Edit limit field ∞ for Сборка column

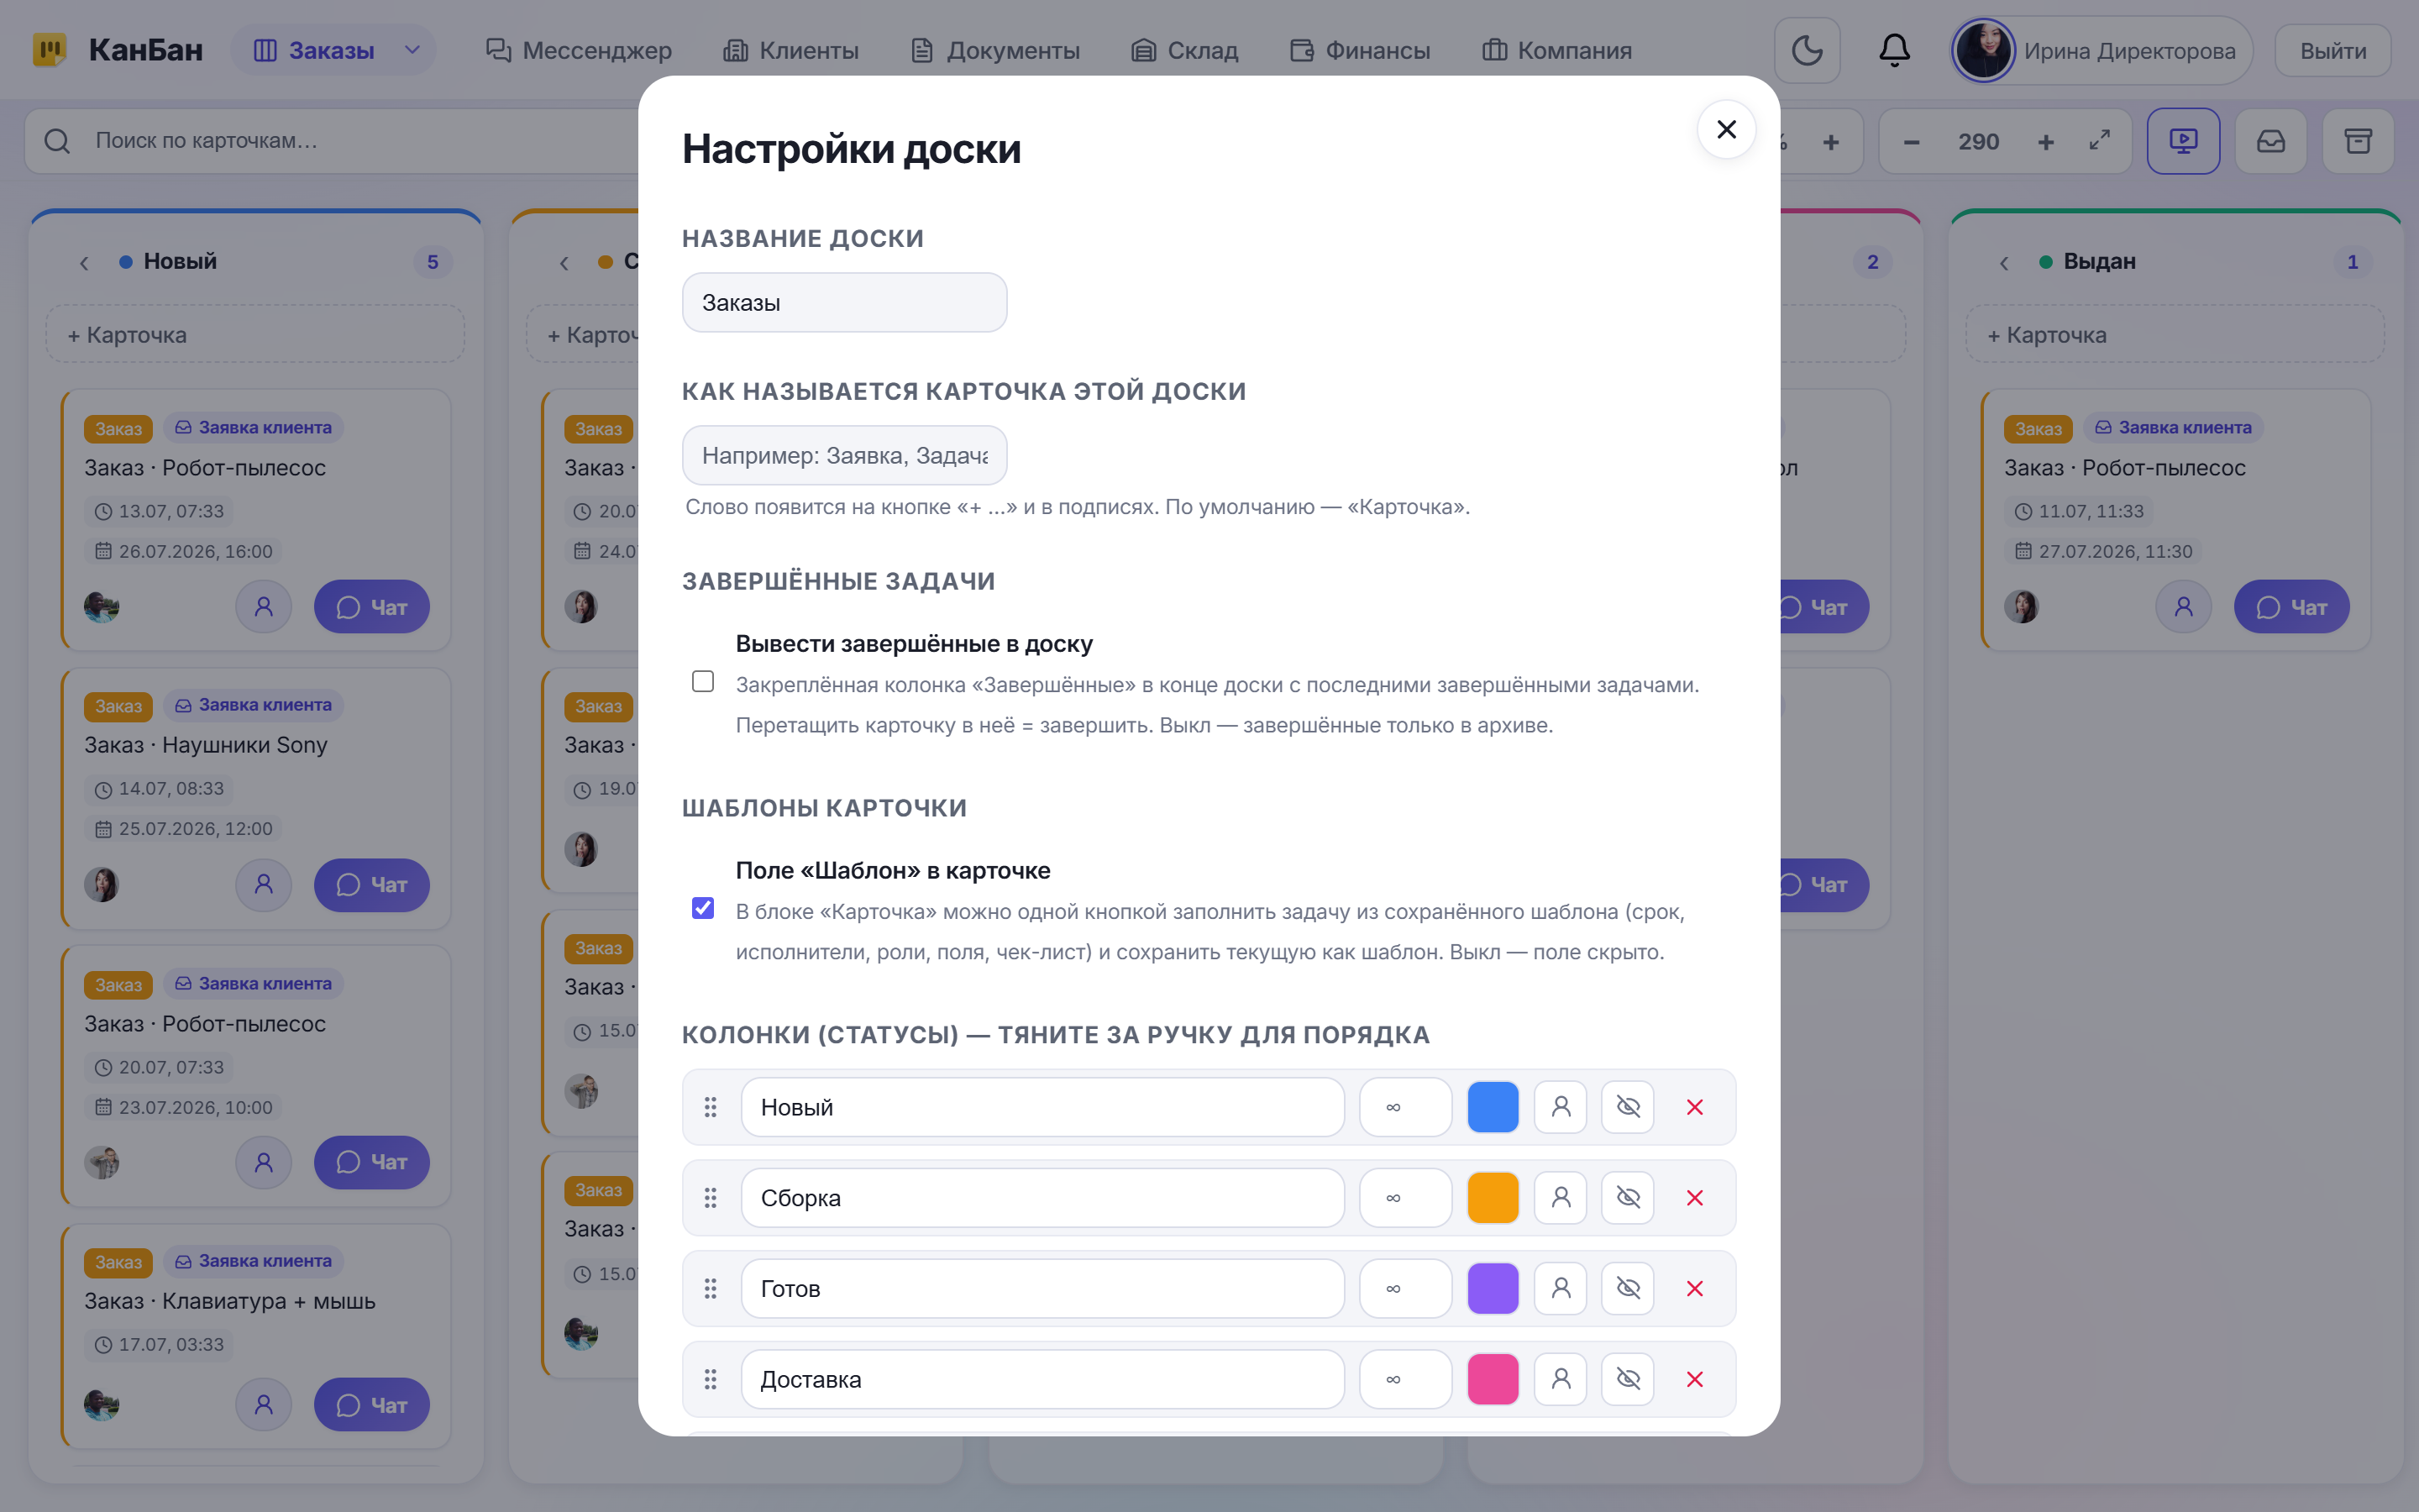tap(1405, 1198)
